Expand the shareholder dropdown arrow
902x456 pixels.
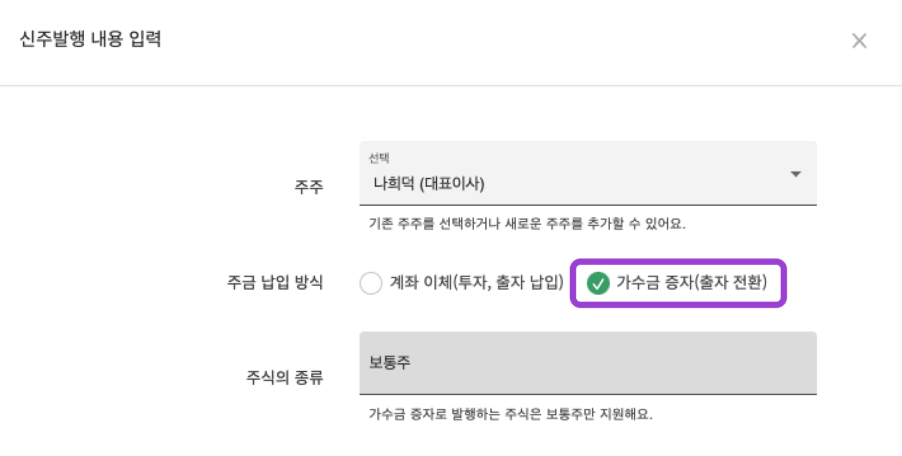tap(795, 174)
